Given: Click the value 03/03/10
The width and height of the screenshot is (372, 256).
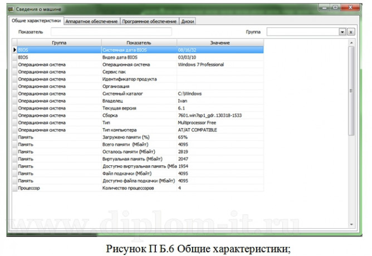Looking at the screenshot, I should tap(187, 57).
